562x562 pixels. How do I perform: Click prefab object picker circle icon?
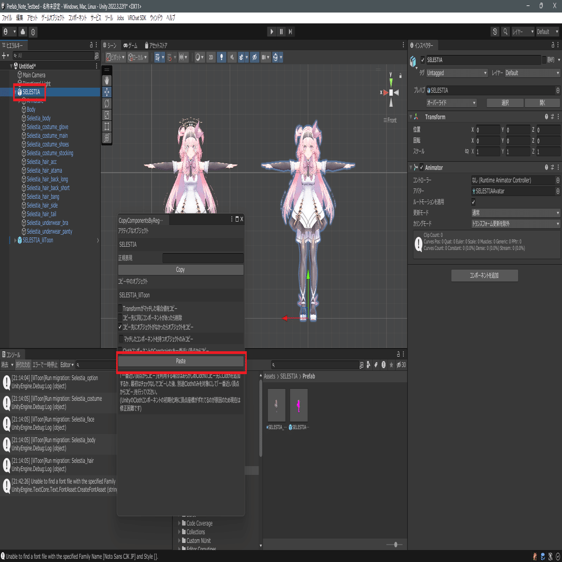(x=558, y=90)
